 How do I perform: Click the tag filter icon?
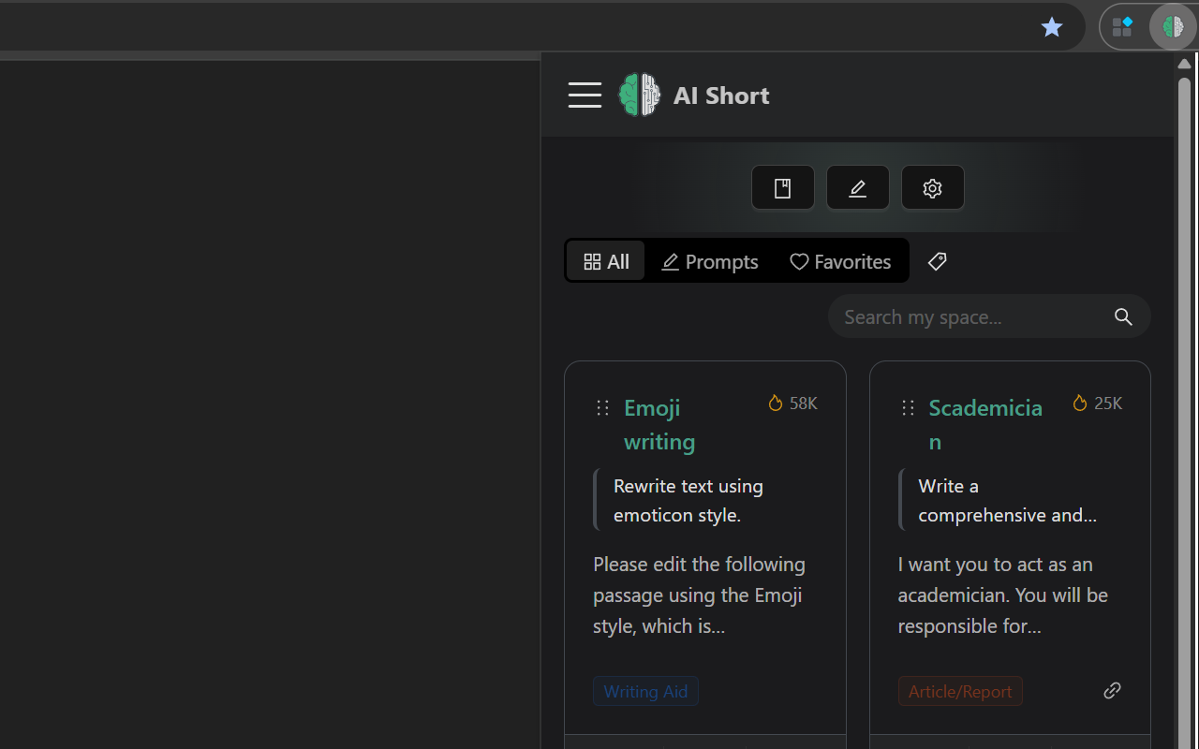[x=937, y=261]
